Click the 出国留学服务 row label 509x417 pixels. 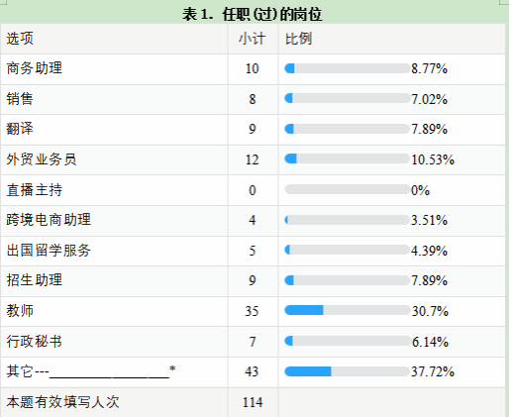click(49, 250)
